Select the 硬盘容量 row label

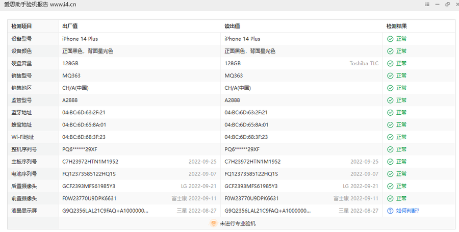21,64
